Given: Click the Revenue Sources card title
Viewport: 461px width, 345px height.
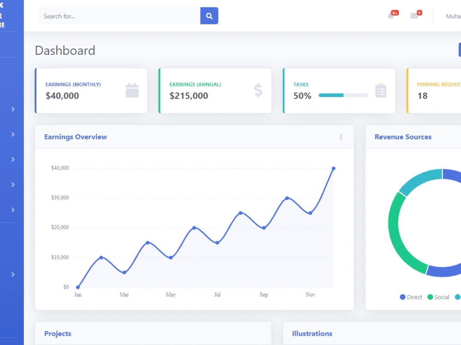Looking at the screenshot, I should [x=403, y=137].
